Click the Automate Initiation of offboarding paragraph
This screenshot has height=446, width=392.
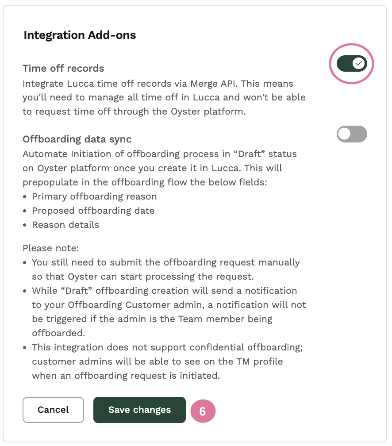(x=160, y=168)
